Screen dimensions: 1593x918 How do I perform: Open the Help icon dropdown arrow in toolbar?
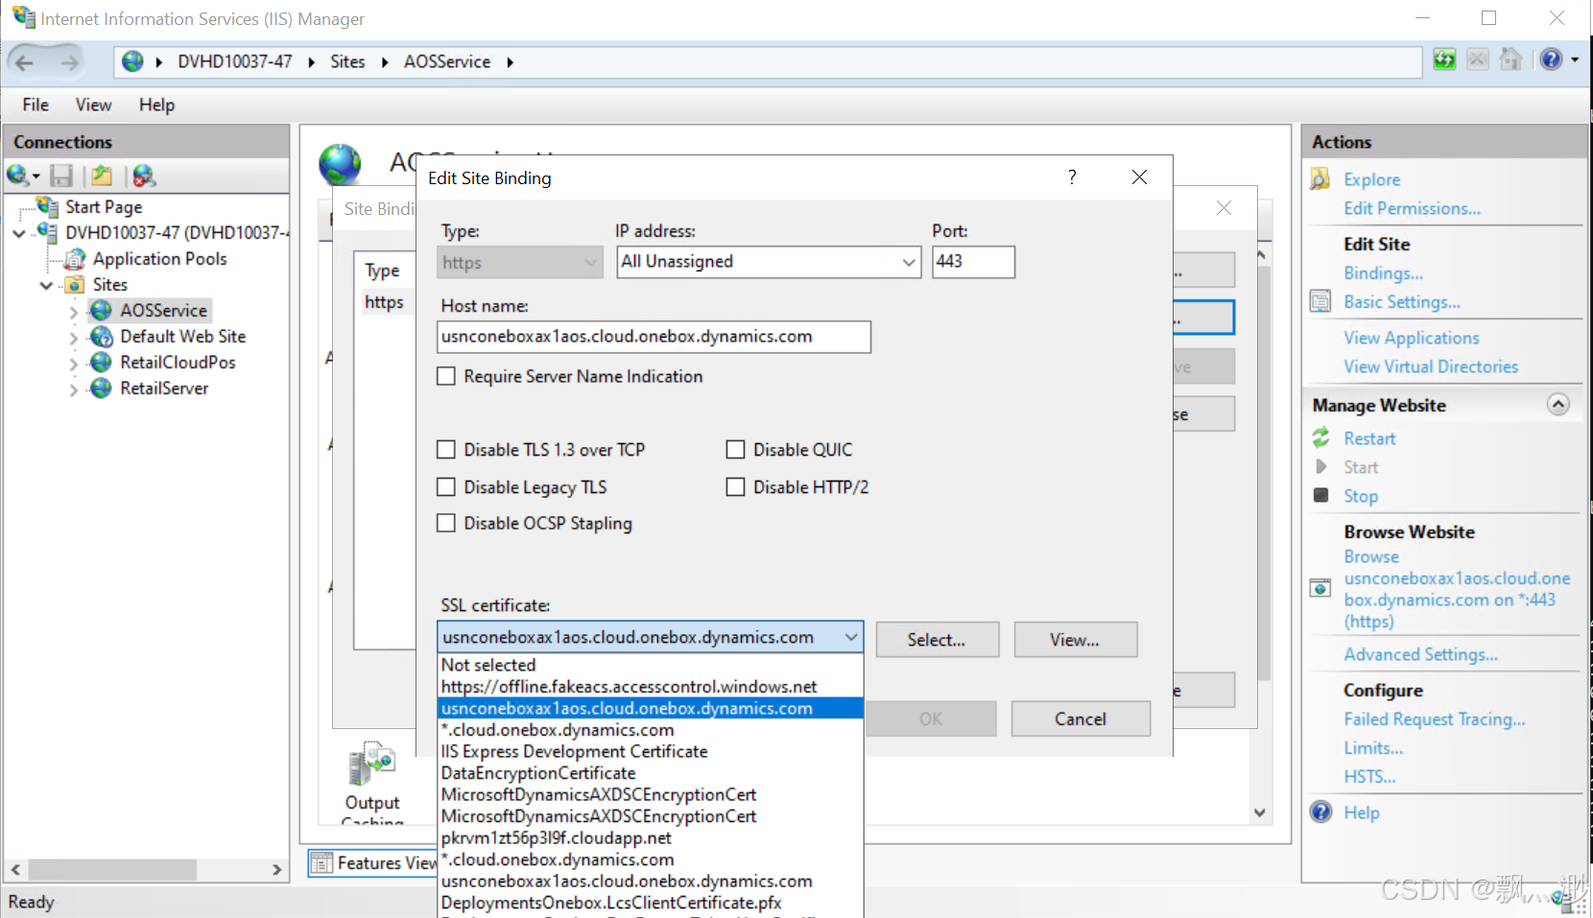(1575, 59)
